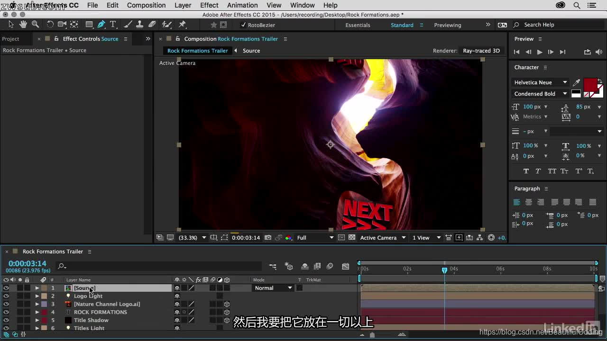
Task: Pick color with Character eyedropper
Action: click(577, 82)
